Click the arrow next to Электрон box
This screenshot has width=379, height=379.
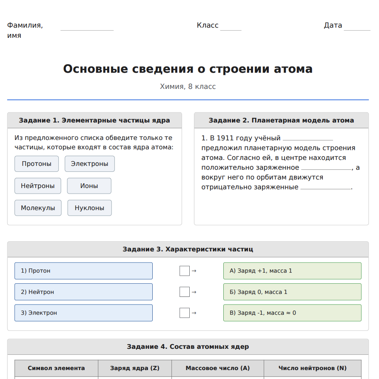click(194, 313)
